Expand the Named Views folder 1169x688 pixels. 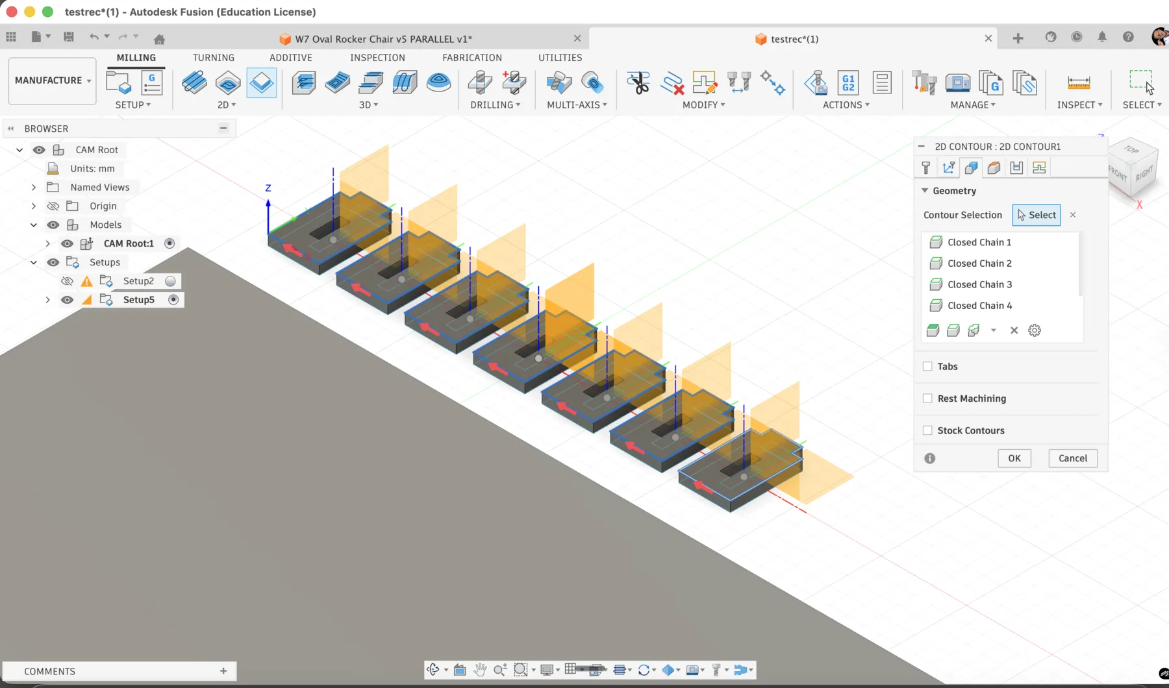click(34, 187)
